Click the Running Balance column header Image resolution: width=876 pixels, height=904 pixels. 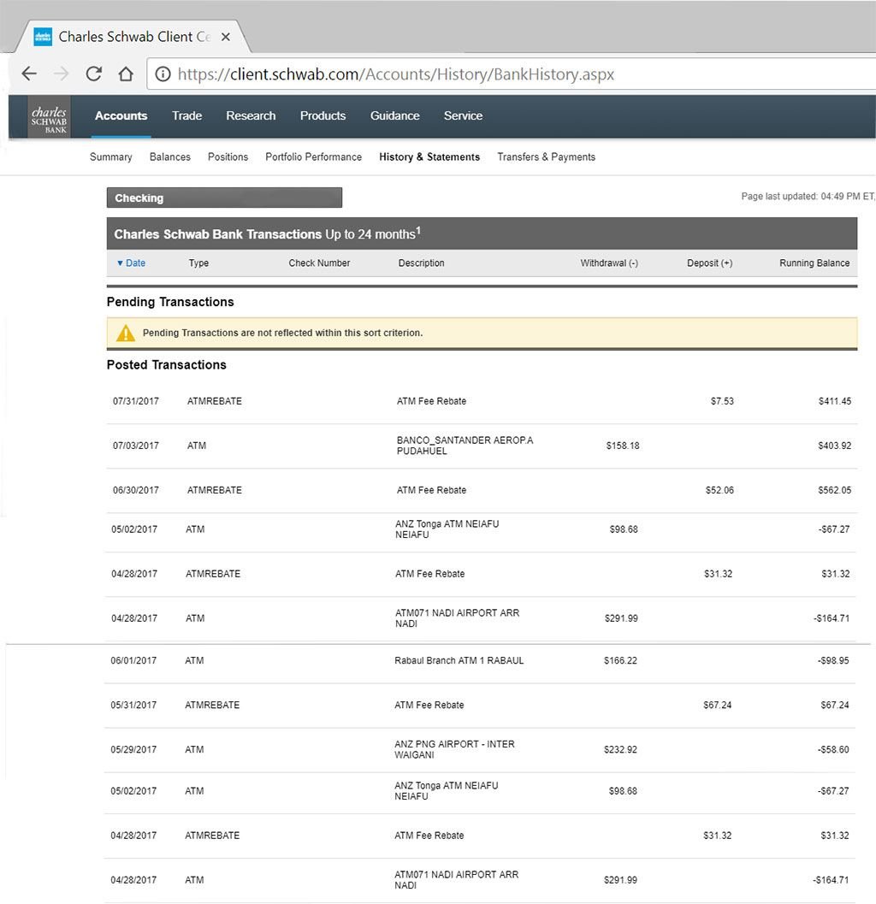tap(815, 263)
